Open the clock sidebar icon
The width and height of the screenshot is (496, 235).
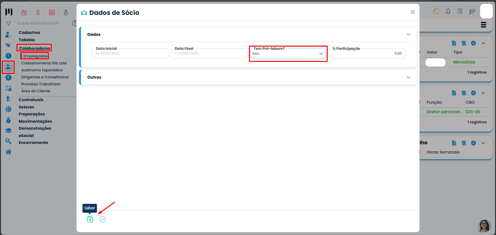click(9, 55)
